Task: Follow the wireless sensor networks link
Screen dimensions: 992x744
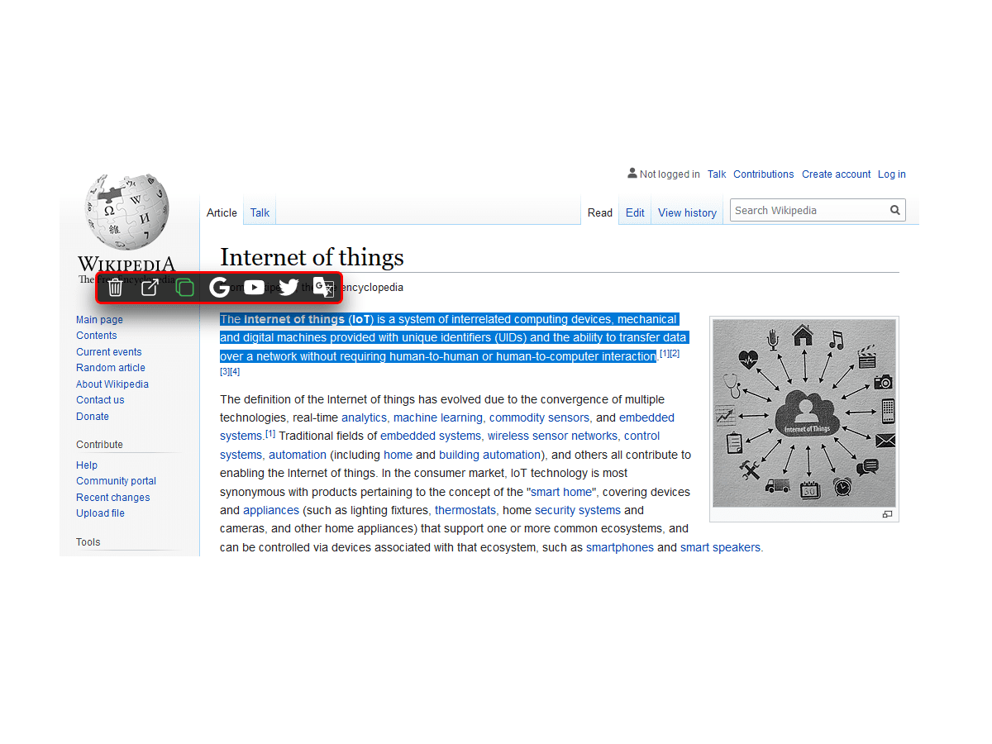Action: tap(552, 436)
